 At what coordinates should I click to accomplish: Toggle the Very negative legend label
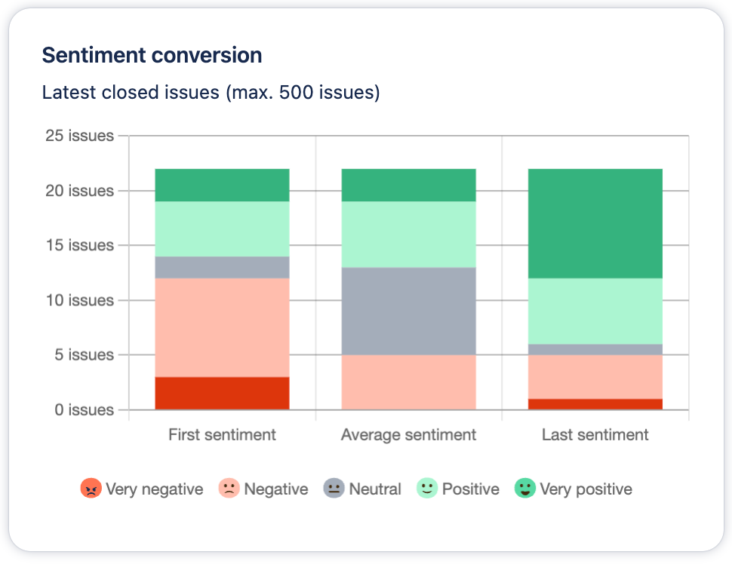click(x=155, y=489)
